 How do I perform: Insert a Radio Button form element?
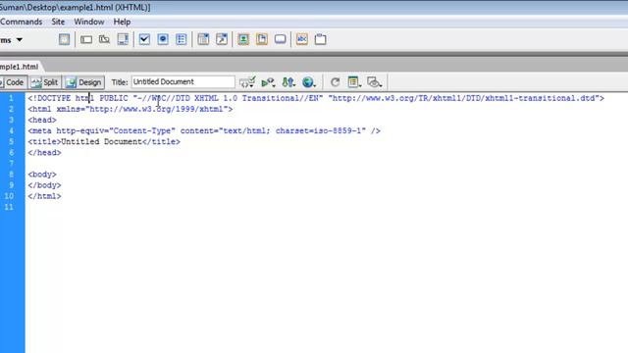tap(163, 39)
